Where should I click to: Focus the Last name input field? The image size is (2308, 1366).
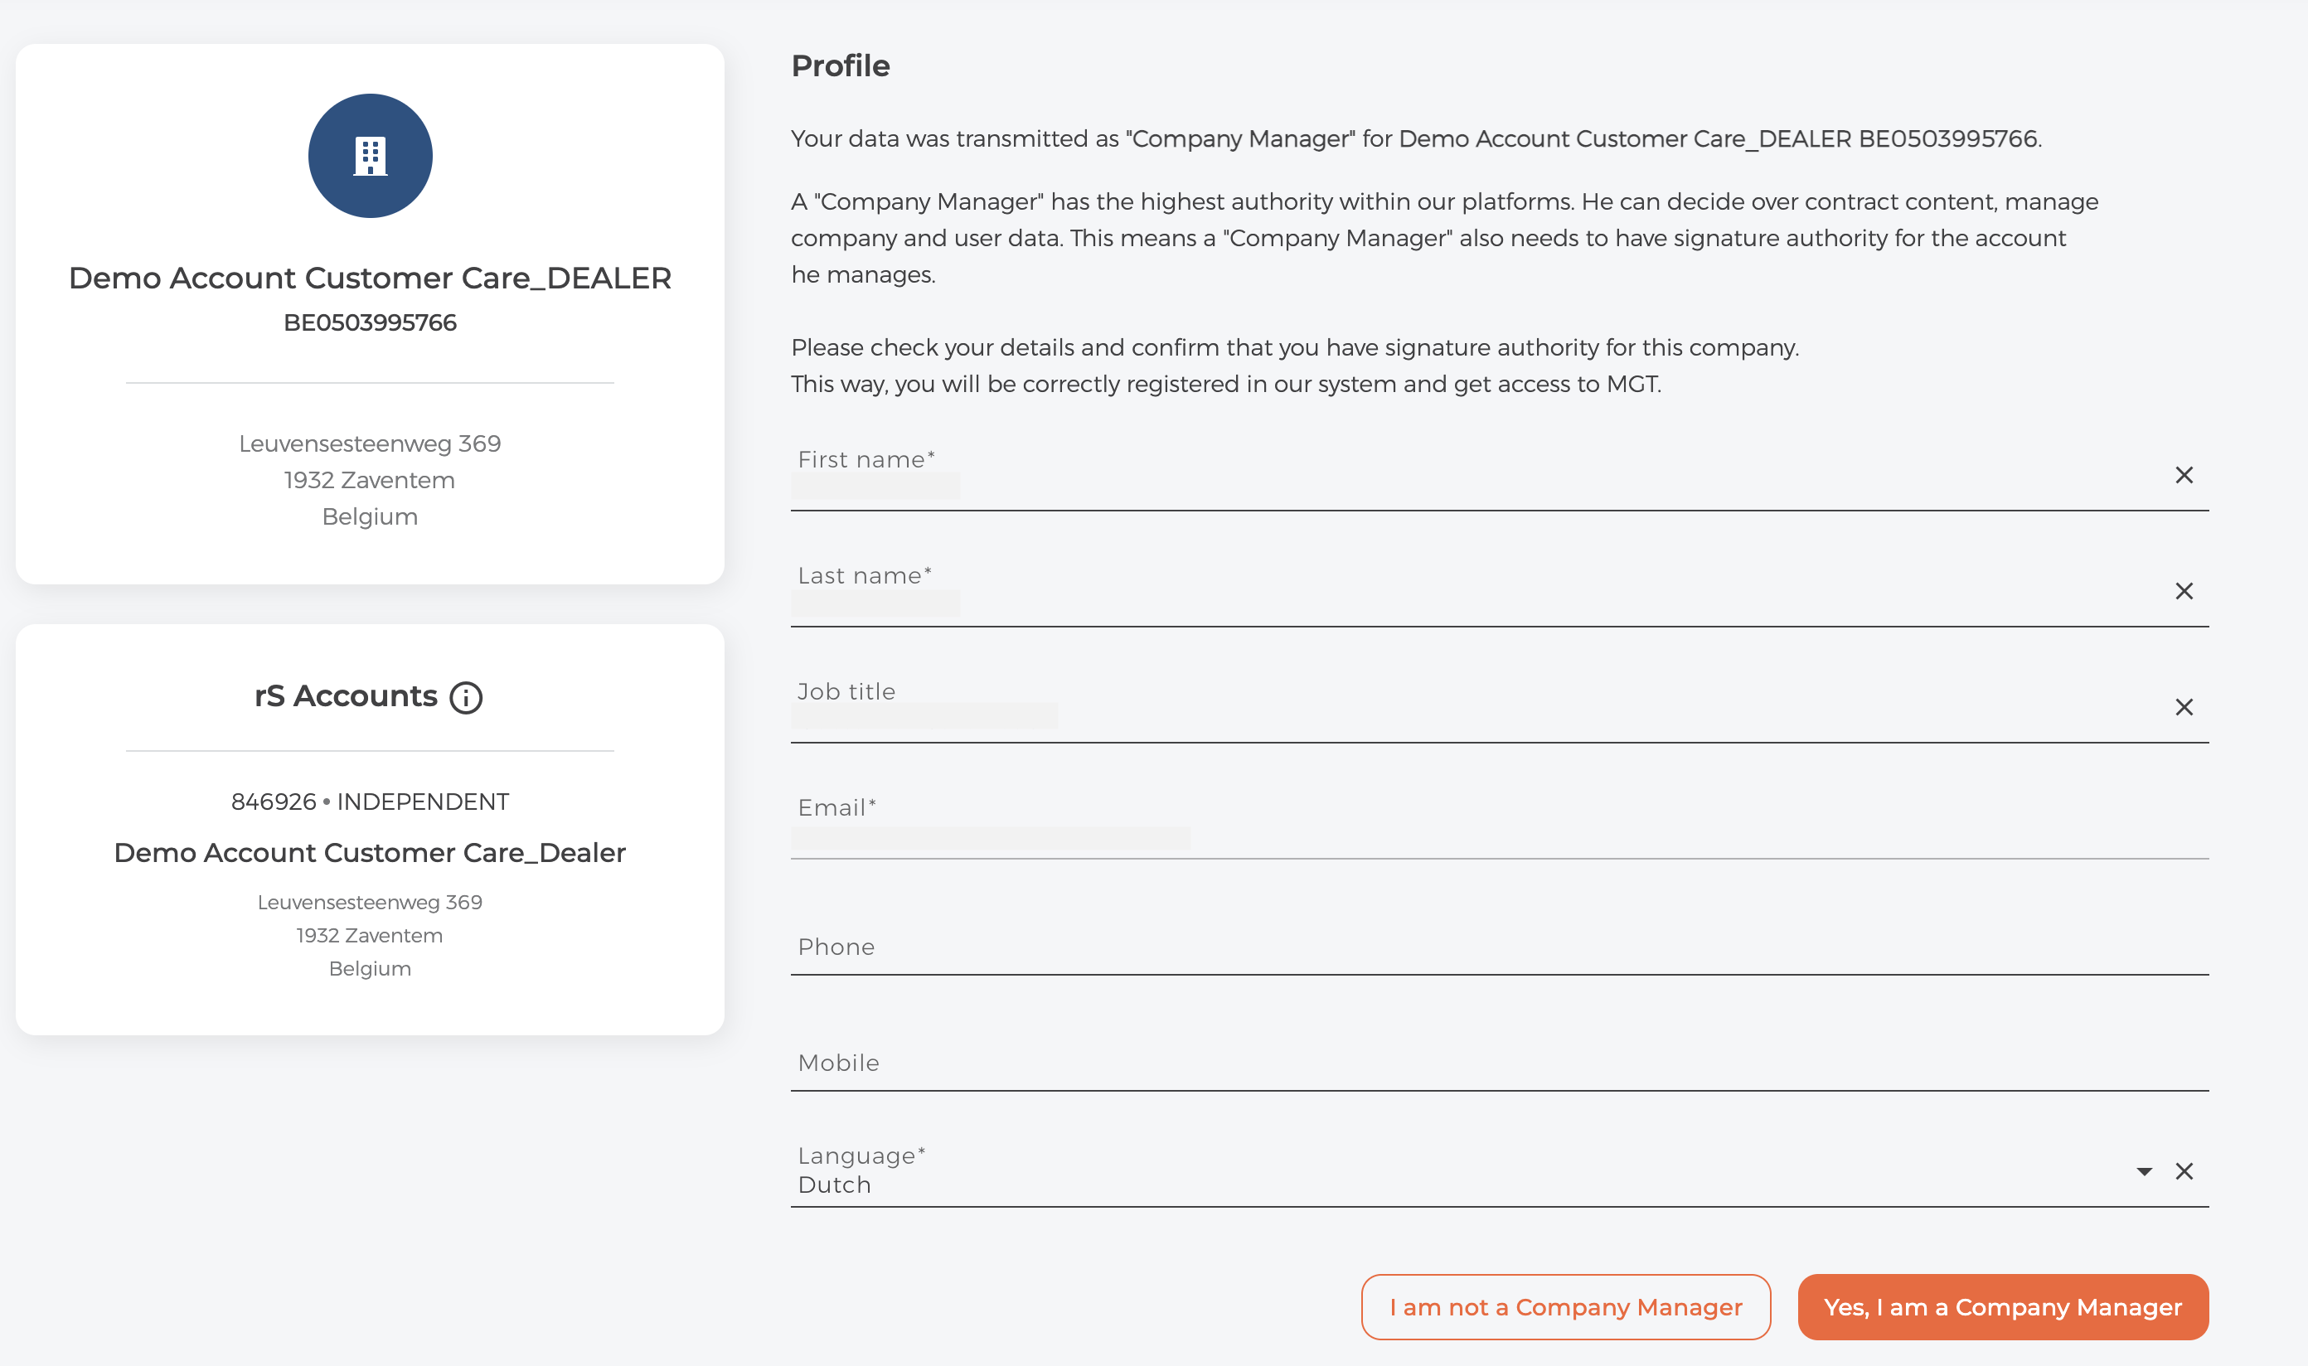pos(1473,602)
